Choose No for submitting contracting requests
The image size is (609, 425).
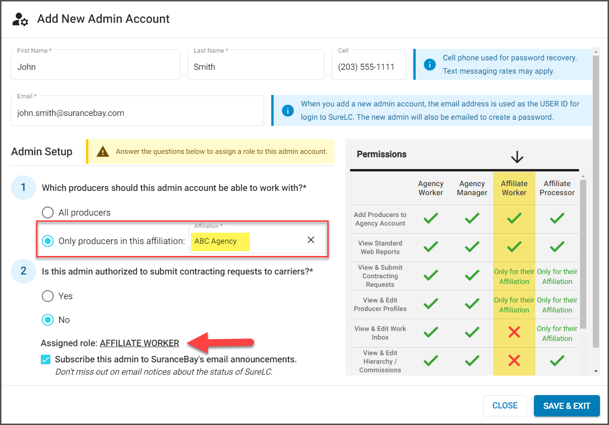[x=48, y=320]
